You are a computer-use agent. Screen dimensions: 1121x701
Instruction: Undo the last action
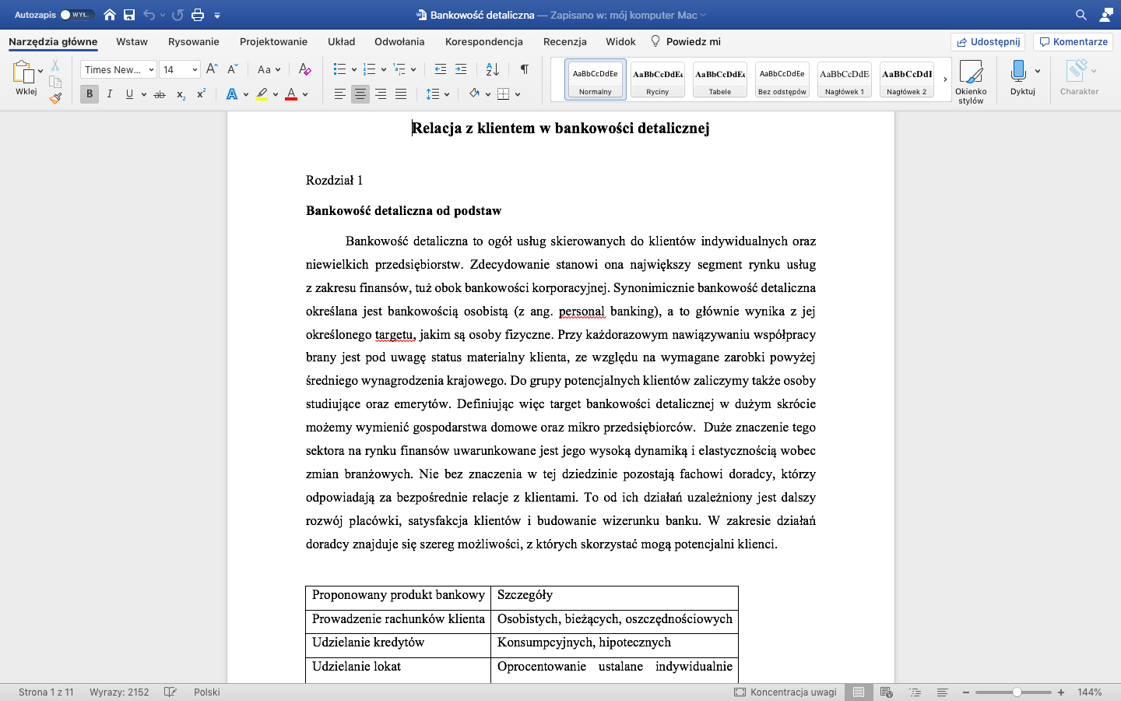point(149,15)
